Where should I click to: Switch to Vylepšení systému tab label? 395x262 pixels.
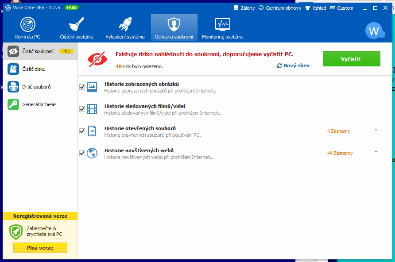point(125,37)
